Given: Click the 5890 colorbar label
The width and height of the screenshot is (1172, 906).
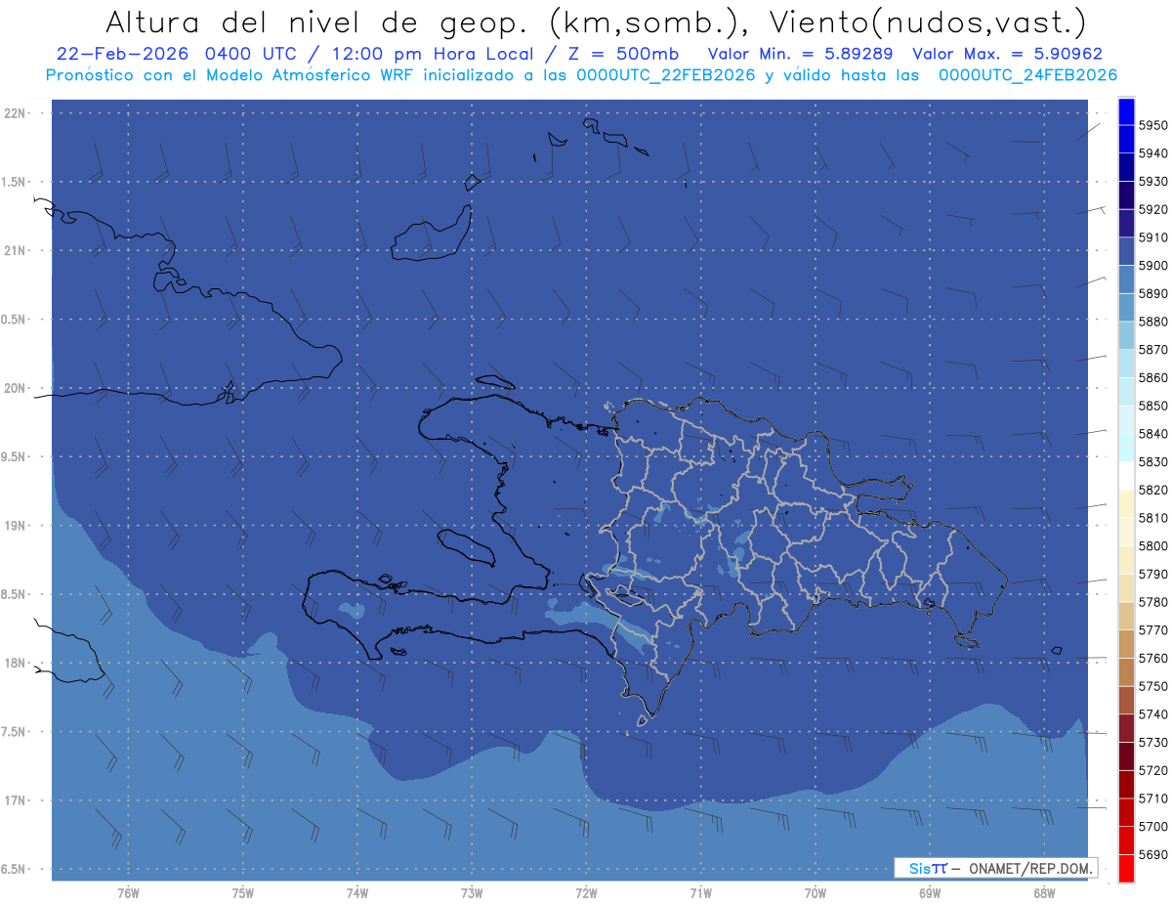Looking at the screenshot, I should point(1152,293).
